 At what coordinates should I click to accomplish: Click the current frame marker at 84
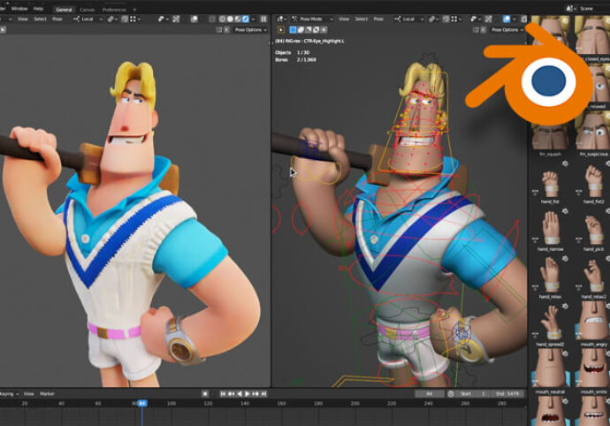pos(141,403)
